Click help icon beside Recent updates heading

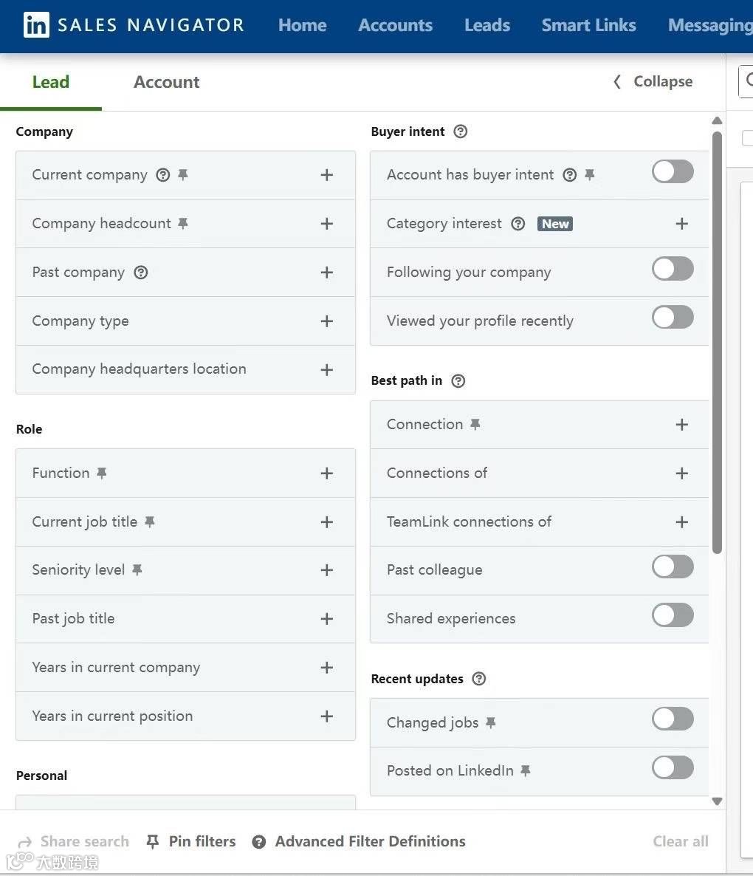click(479, 679)
